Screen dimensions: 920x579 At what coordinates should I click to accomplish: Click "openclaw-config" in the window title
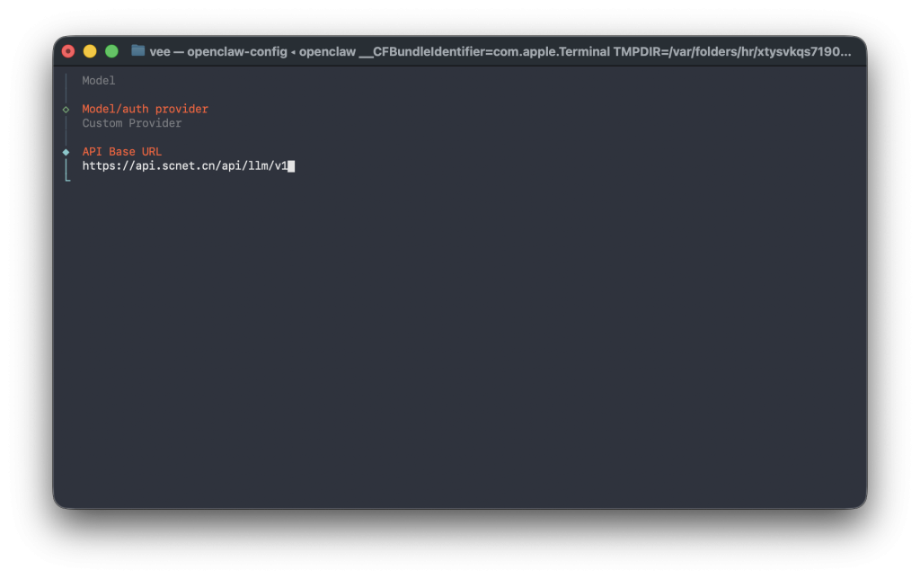pyautogui.click(x=236, y=51)
